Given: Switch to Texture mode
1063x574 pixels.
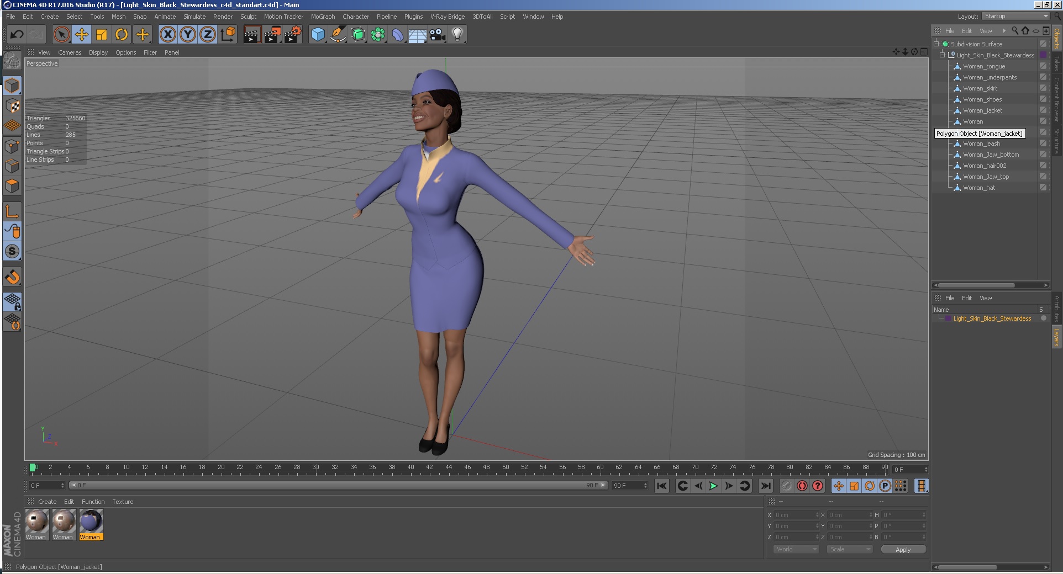Looking at the screenshot, I should (12, 105).
